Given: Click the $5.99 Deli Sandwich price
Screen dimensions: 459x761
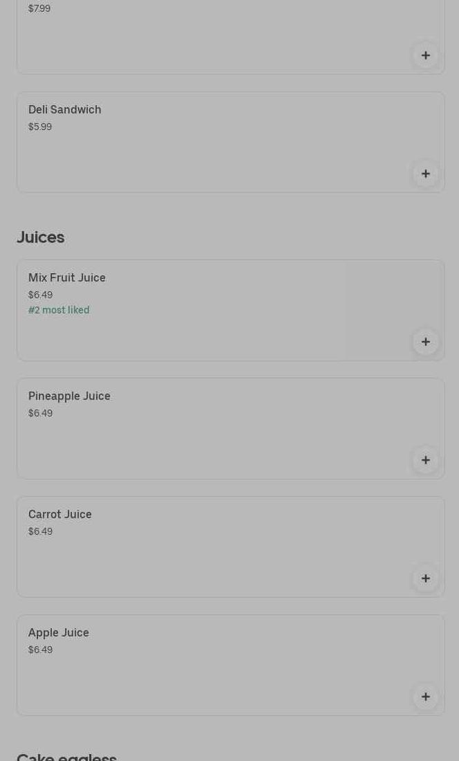Looking at the screenshot, I should (40, 127).
